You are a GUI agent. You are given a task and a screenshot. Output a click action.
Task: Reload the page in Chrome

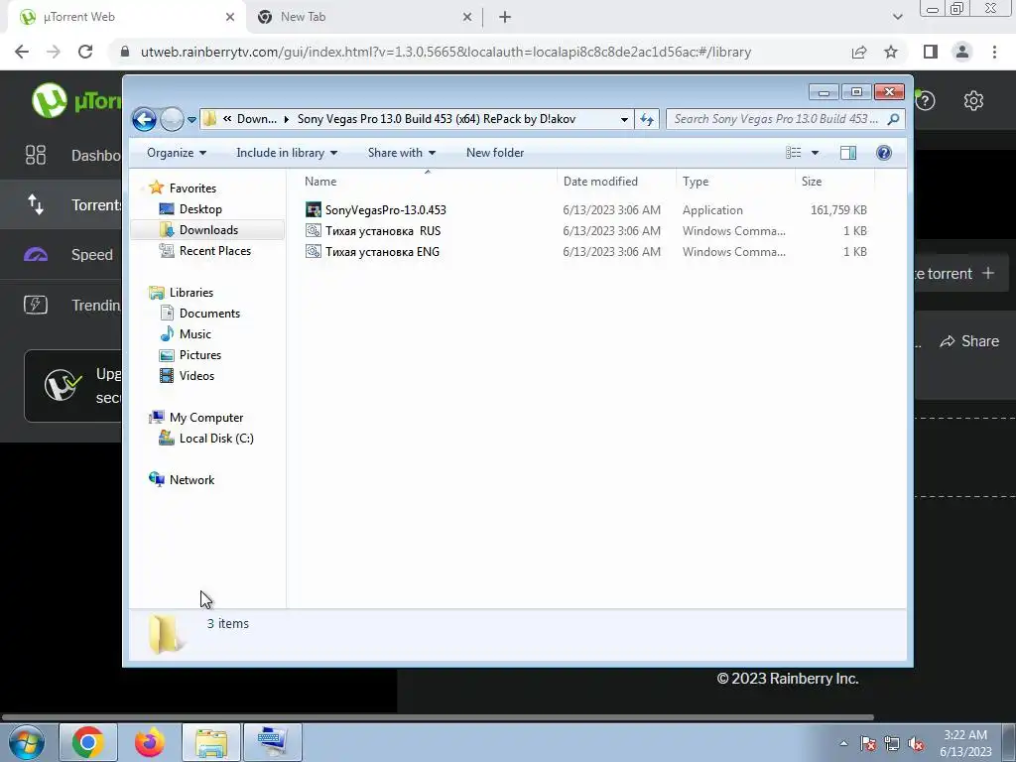(x=85, y=52)
